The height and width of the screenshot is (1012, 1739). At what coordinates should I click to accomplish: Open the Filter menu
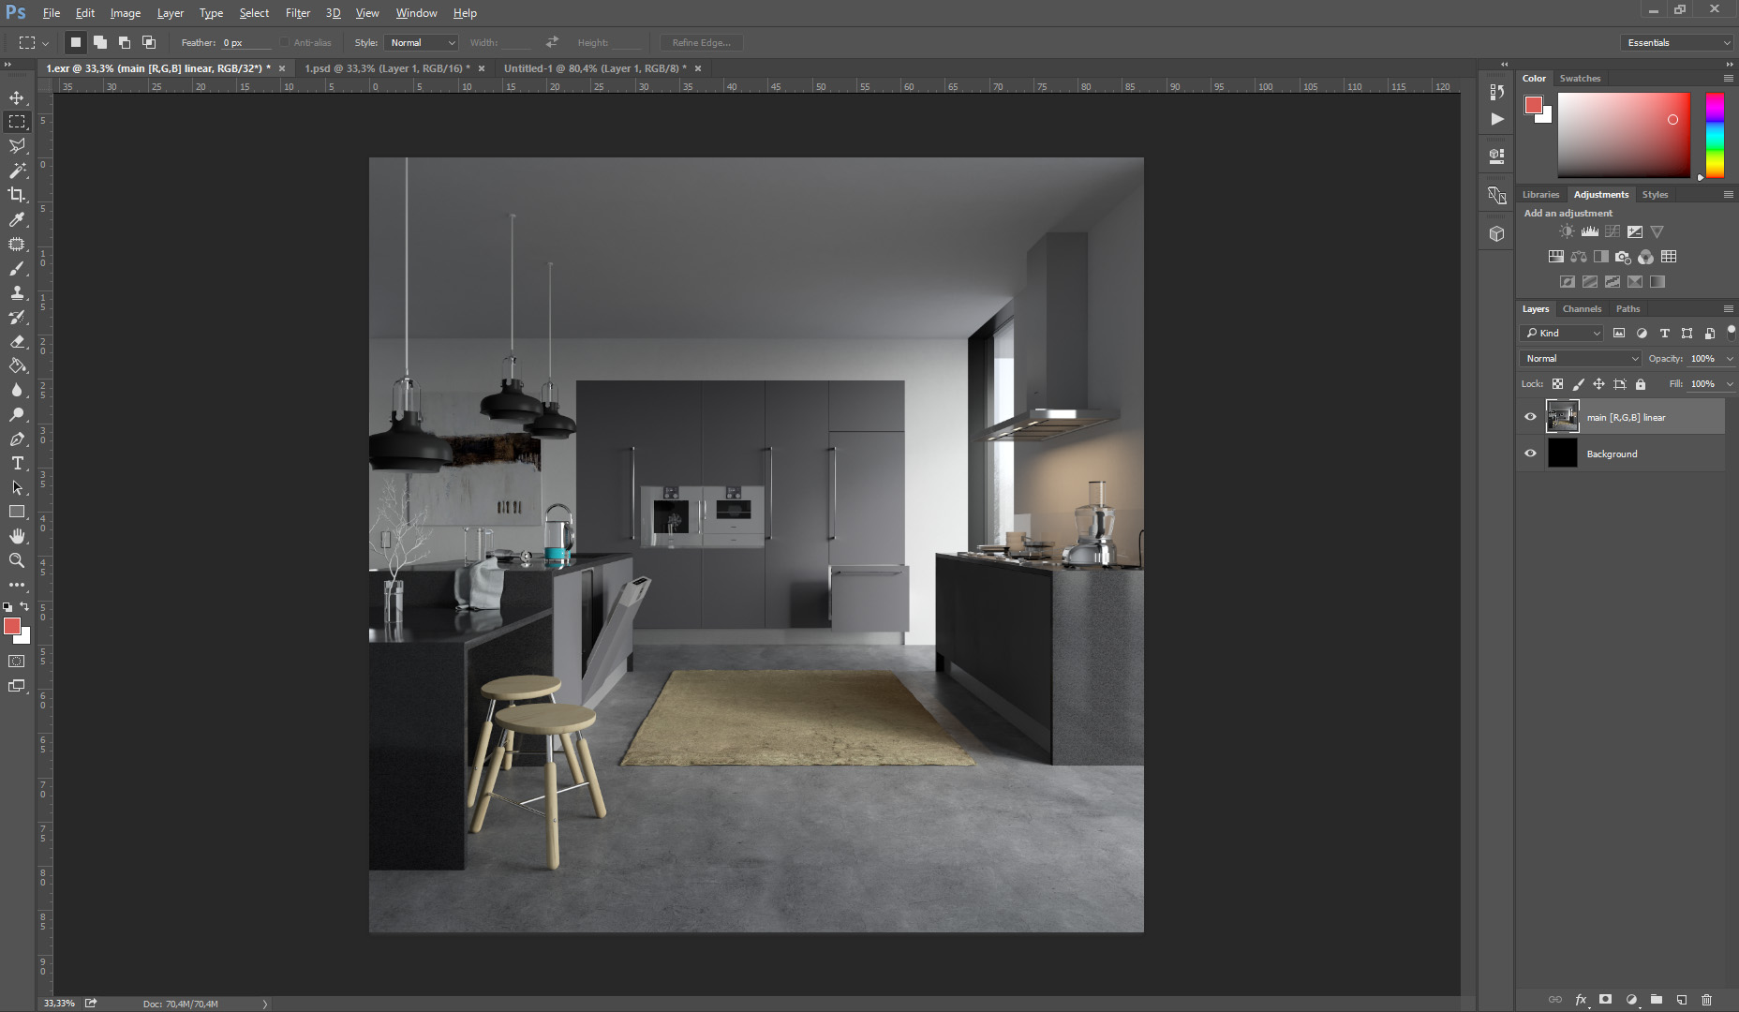(298, 13)
